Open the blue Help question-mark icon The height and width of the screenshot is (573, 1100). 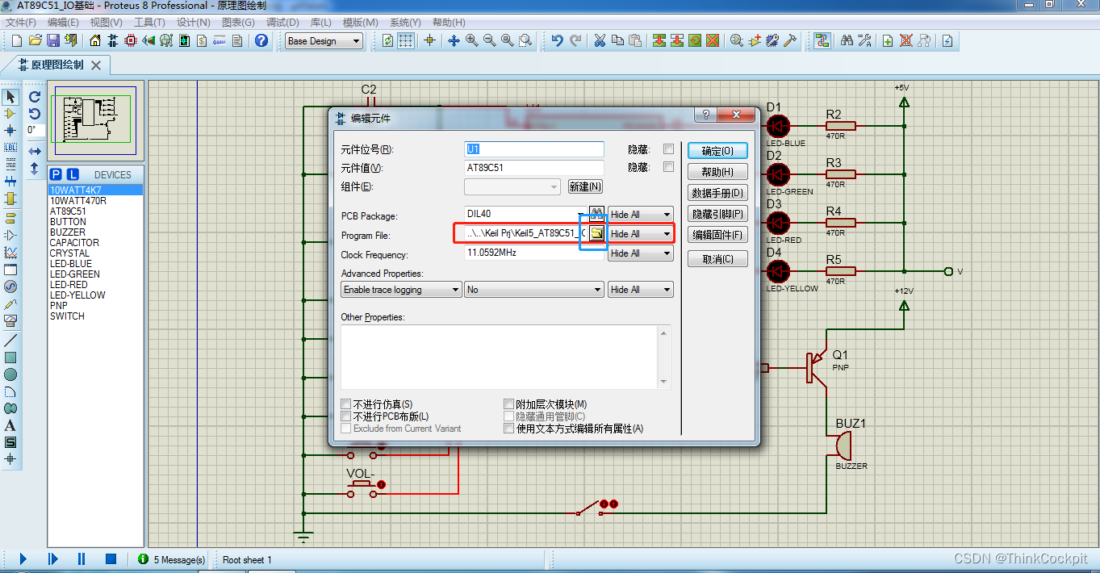261,40
